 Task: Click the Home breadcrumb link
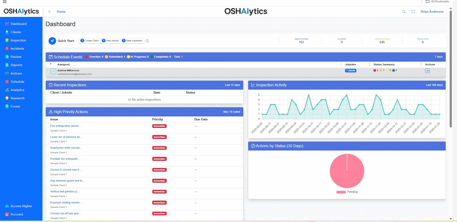(61, 12)
